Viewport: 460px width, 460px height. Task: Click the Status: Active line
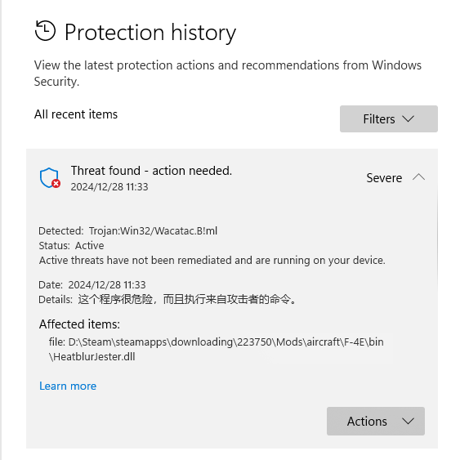[x=71, y=246]
